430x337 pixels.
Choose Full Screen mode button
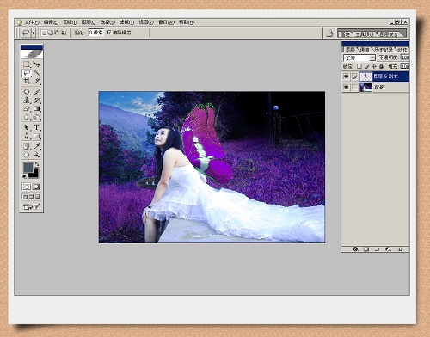pos(38,197)
